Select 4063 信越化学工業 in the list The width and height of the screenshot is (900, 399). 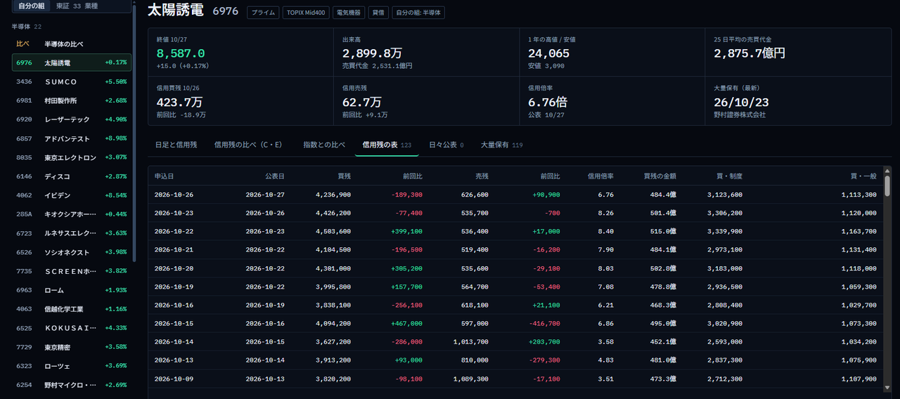72,309
